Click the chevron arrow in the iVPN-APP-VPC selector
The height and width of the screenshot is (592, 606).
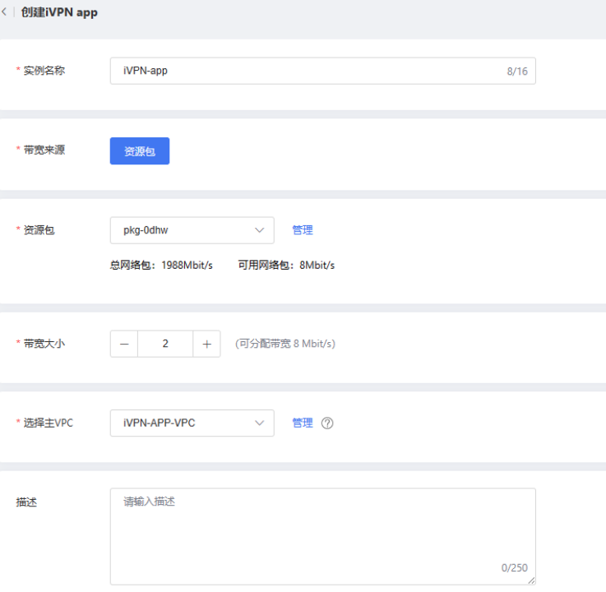260,423
